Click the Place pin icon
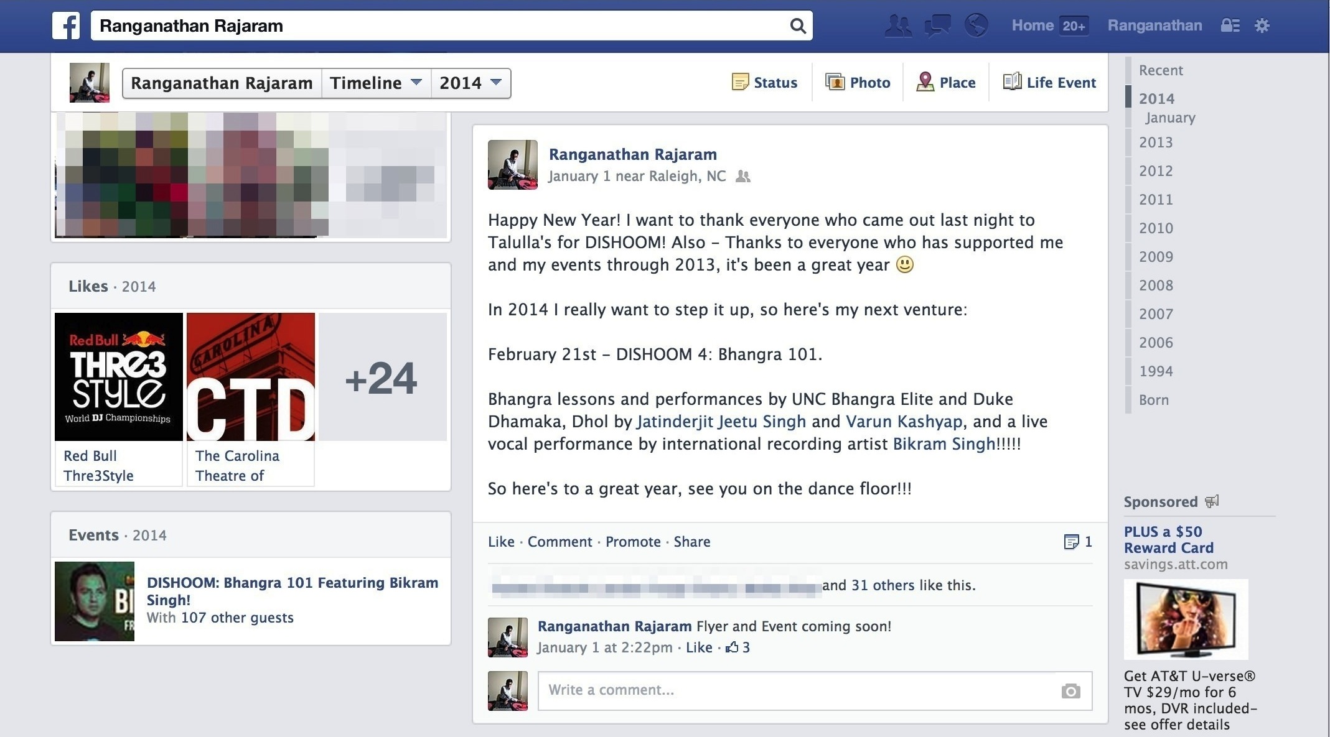This screenshot has width=1330, height=737. pos(925,81)
